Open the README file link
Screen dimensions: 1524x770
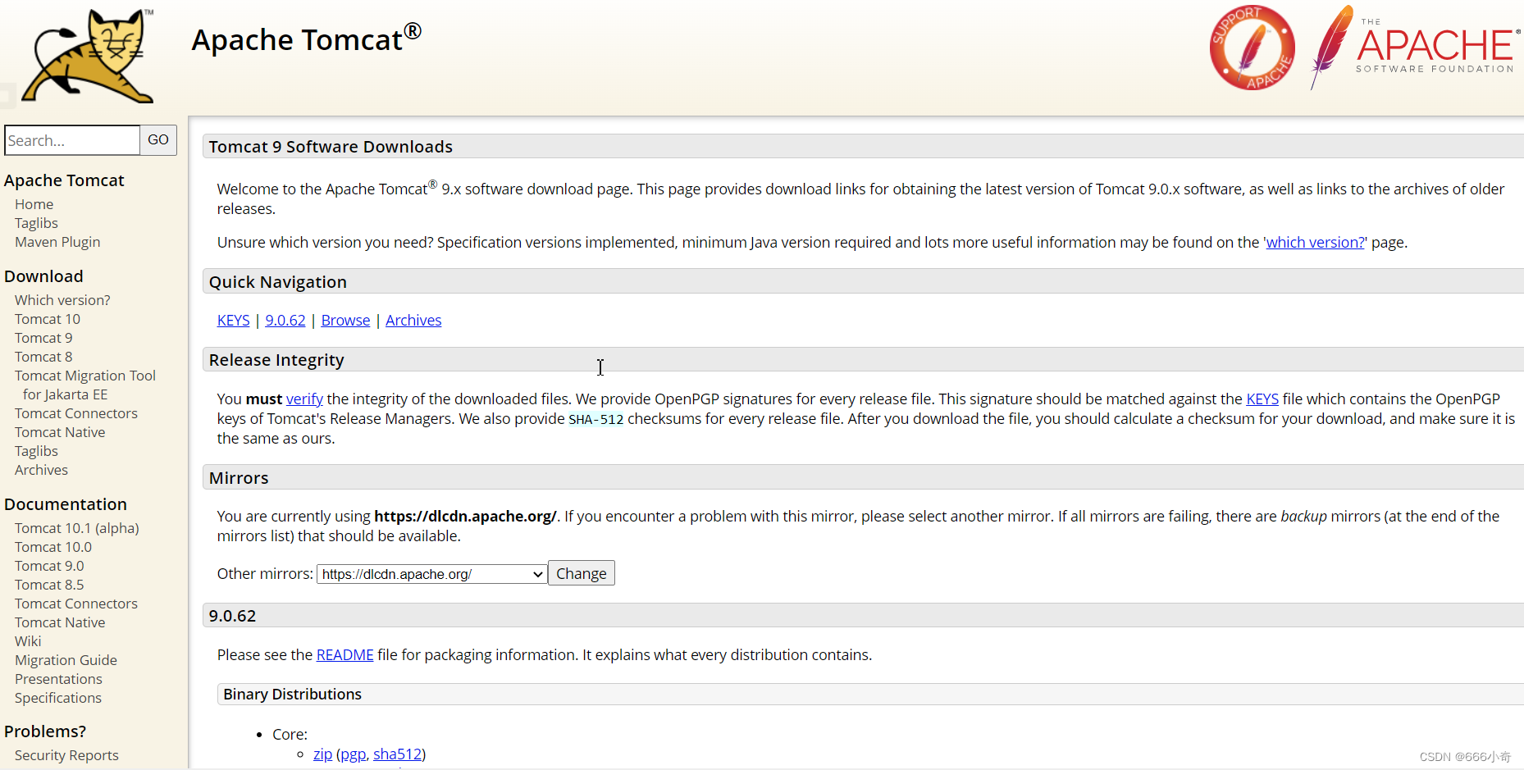pos(344,655)
